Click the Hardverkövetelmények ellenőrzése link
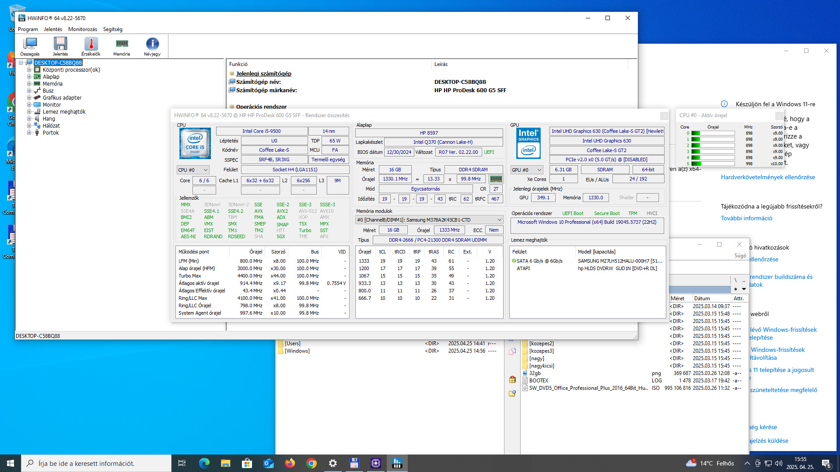 point(768,177)
